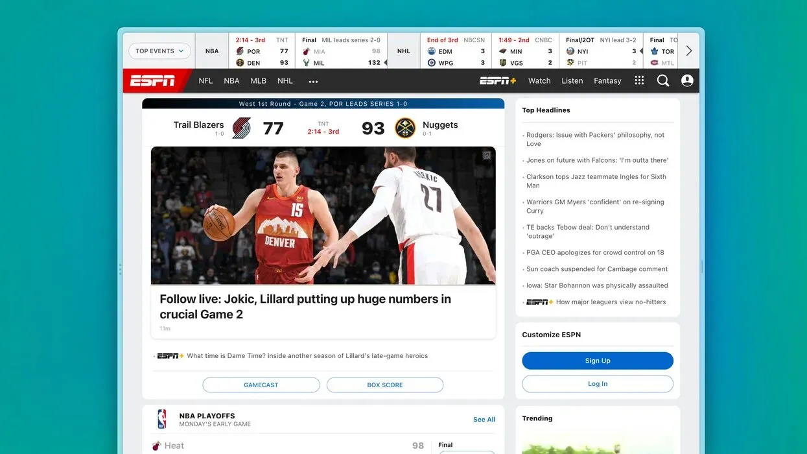
Task: Click the NBA Playoffs logo icon
Action: click(161, 419)
